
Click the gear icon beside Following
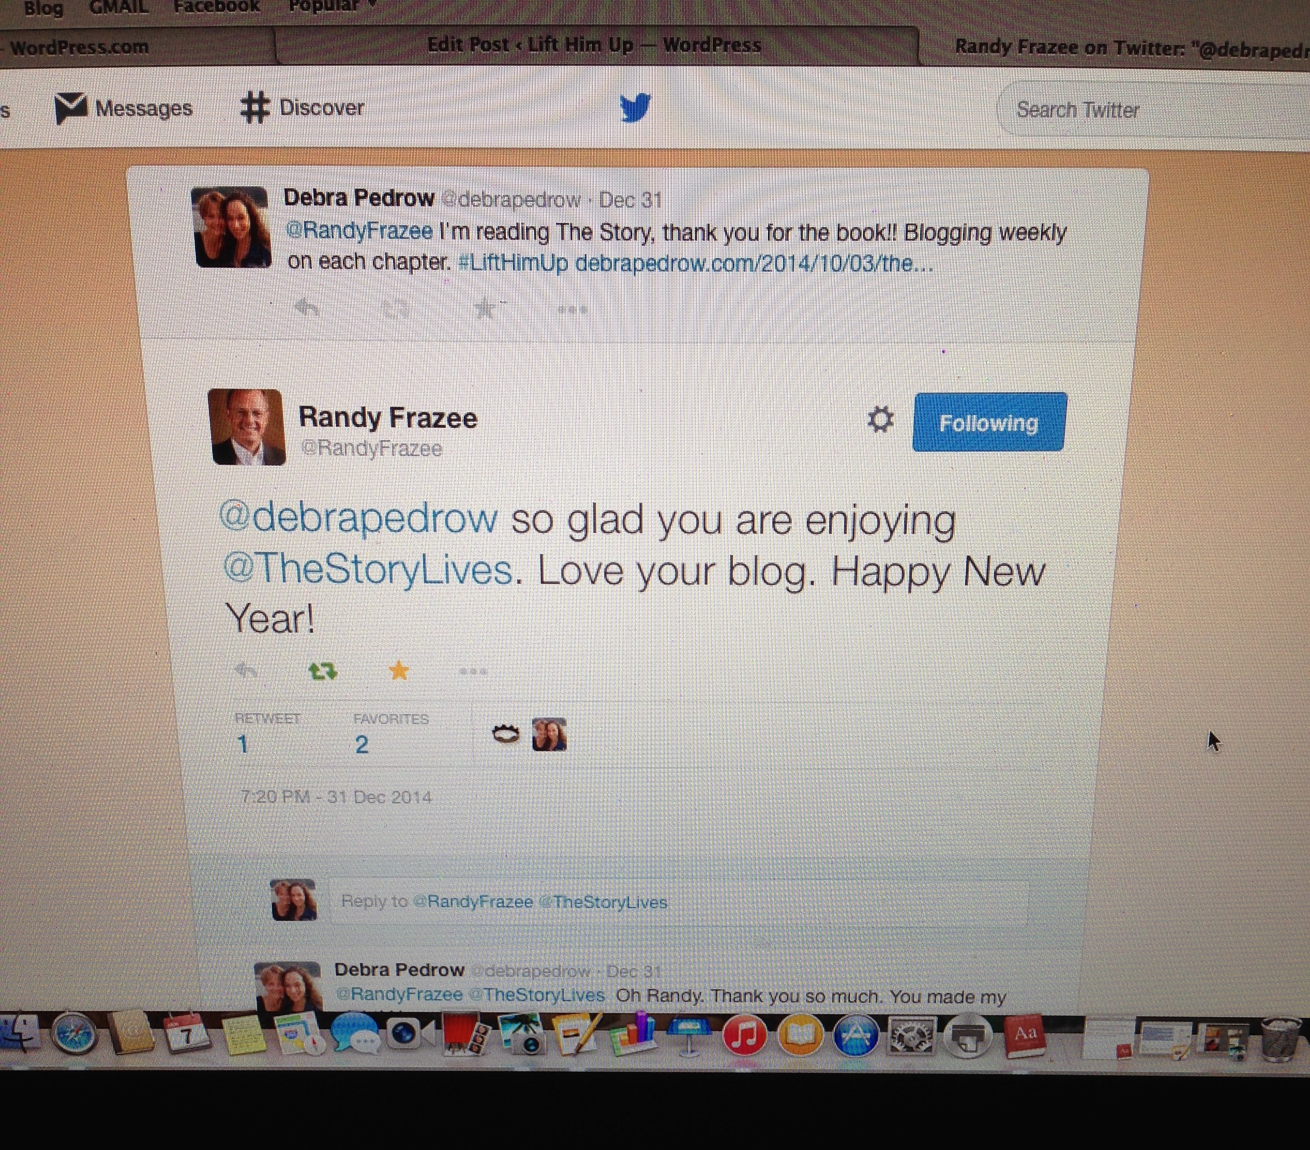(x=880, y=420)
